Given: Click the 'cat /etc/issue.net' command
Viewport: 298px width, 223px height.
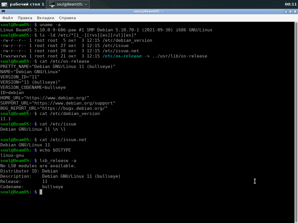Looking at the screenshot, I should pyautogui.click(x=63, y=140).
